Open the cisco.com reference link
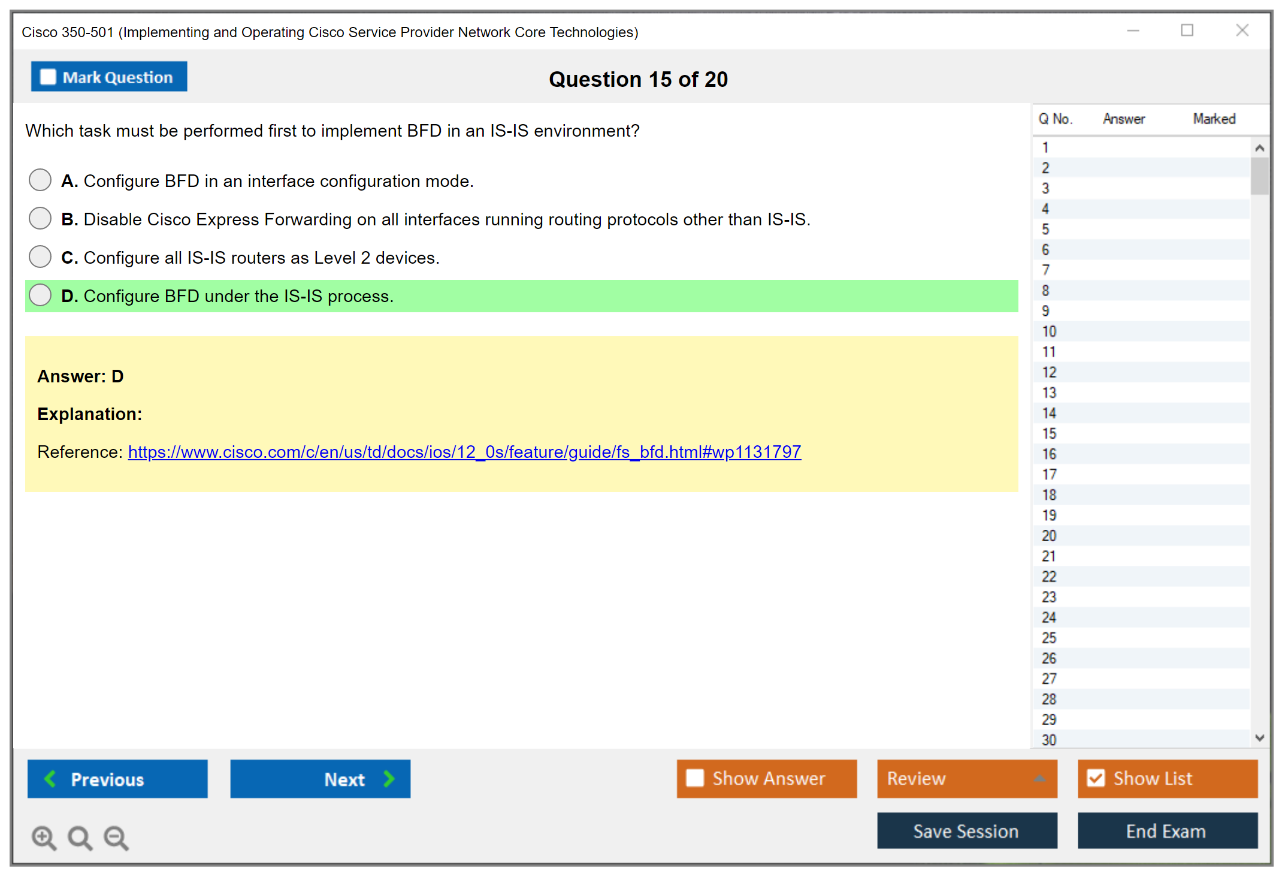The width and height of the screenshot is (1288, 881). pyautogui.click(x=464, y=451)
